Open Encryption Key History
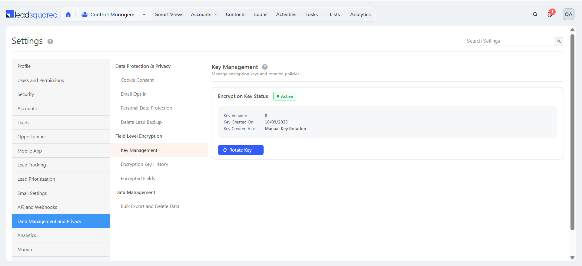Image resolution: width=582 pixels, height=266 pixels. 144,164
